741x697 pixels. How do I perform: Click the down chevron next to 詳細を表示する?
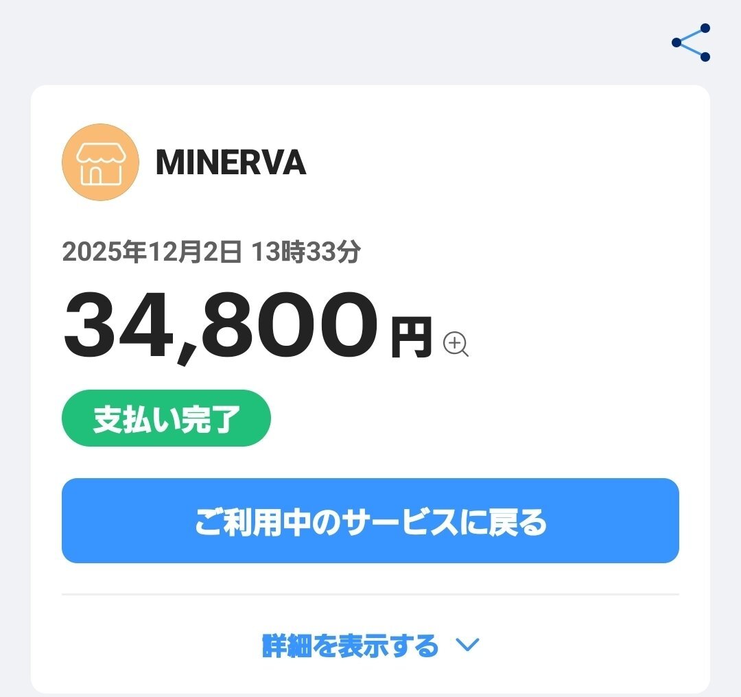click(467, 645)
